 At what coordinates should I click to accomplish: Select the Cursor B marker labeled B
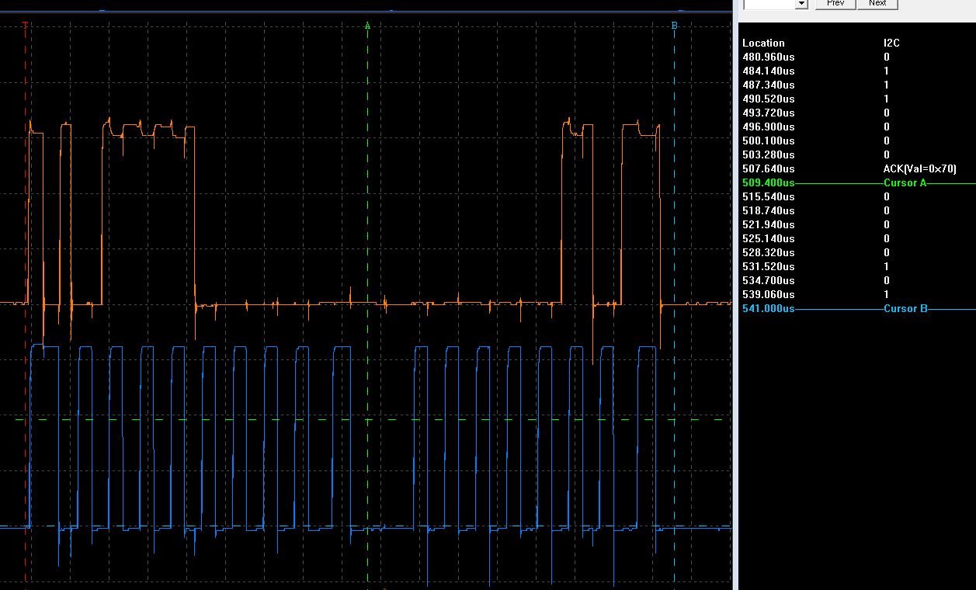(674, 25)
